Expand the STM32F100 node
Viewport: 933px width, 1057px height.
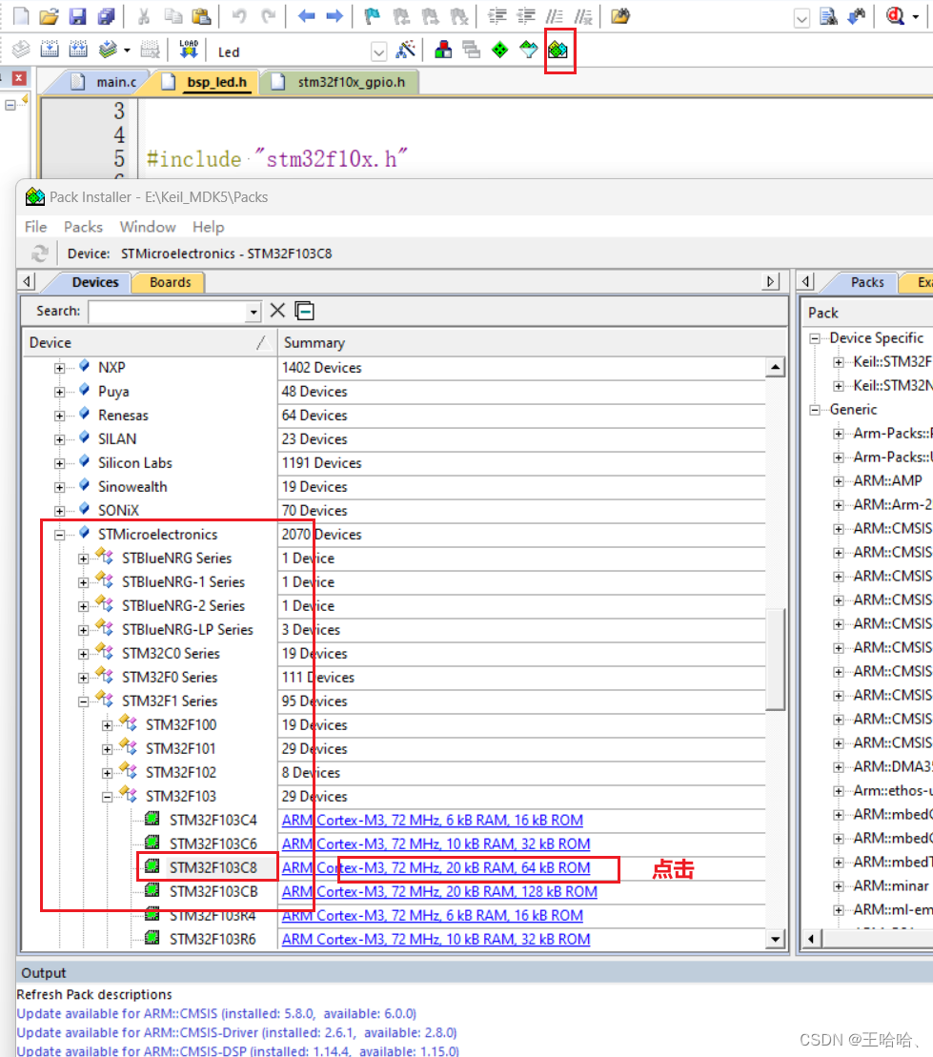point(107,725)
